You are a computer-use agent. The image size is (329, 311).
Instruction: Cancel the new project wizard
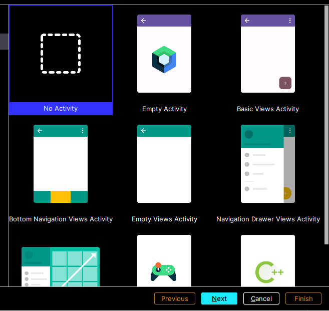261,298
